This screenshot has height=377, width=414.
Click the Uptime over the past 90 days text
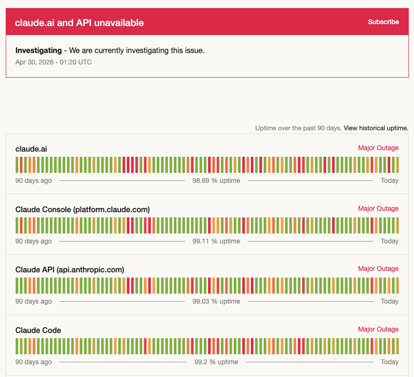coord(298,128)
